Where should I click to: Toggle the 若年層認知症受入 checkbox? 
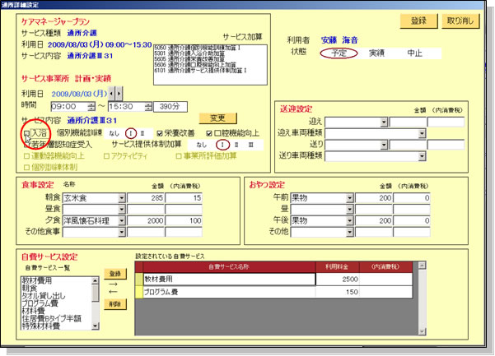[x=26, y=145]
